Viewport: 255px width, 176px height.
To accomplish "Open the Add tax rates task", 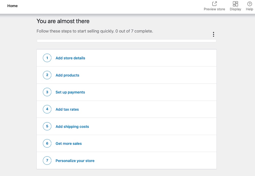I will coord(126,109).
